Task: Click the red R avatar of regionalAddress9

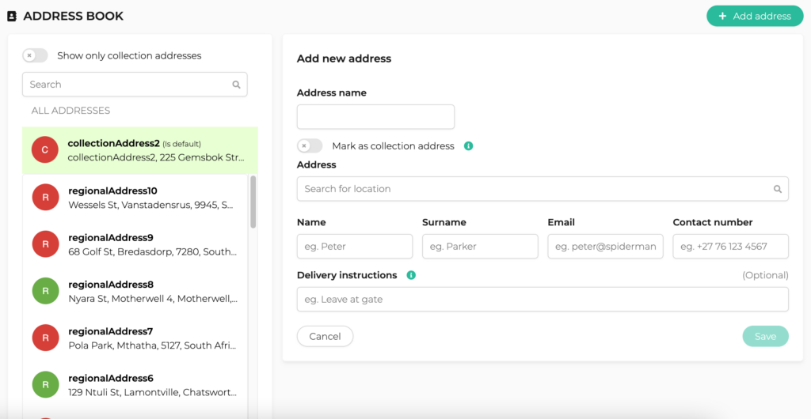Action: tap(45, 243)
